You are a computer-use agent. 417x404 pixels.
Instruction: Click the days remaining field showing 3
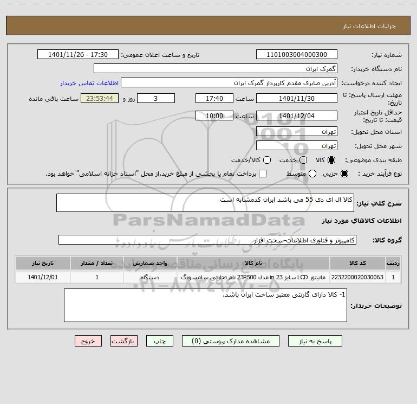click(156, 98)
